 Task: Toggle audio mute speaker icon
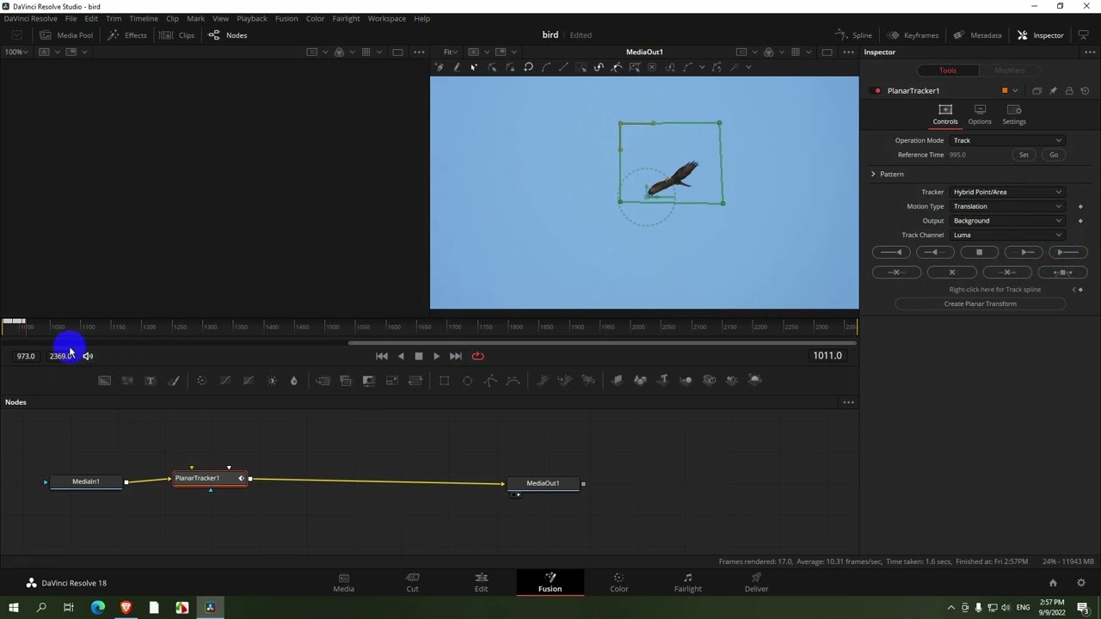tap(88, 356)
